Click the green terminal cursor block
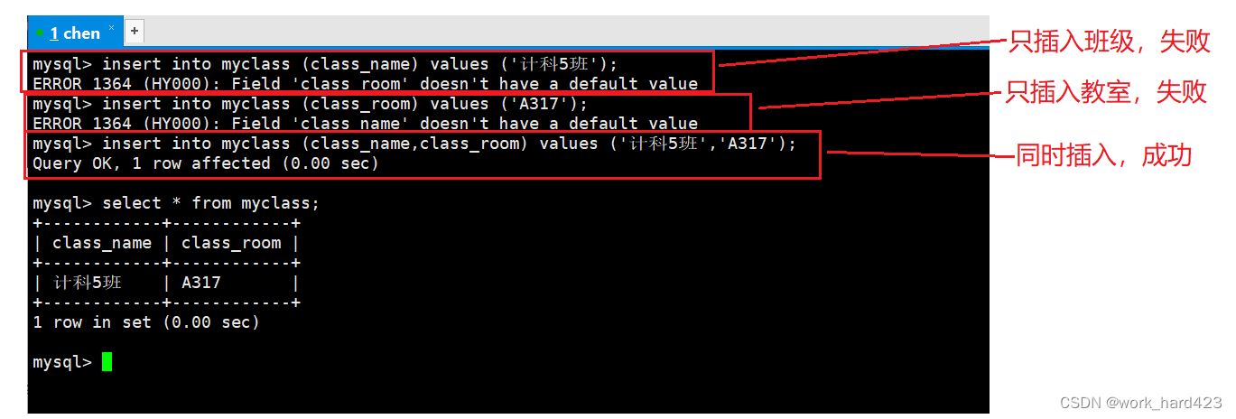Image resolution: width=1236 pixels, height=419 pixels. pyautogui.click(x=107, y=362)
